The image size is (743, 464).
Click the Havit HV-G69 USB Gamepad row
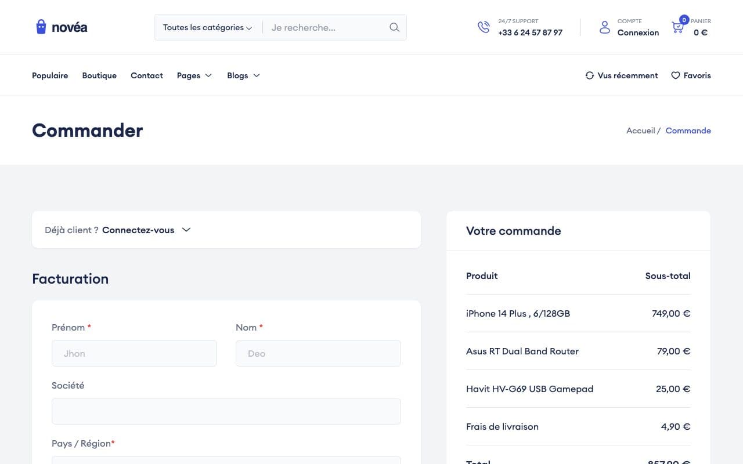tap(578, 389)
